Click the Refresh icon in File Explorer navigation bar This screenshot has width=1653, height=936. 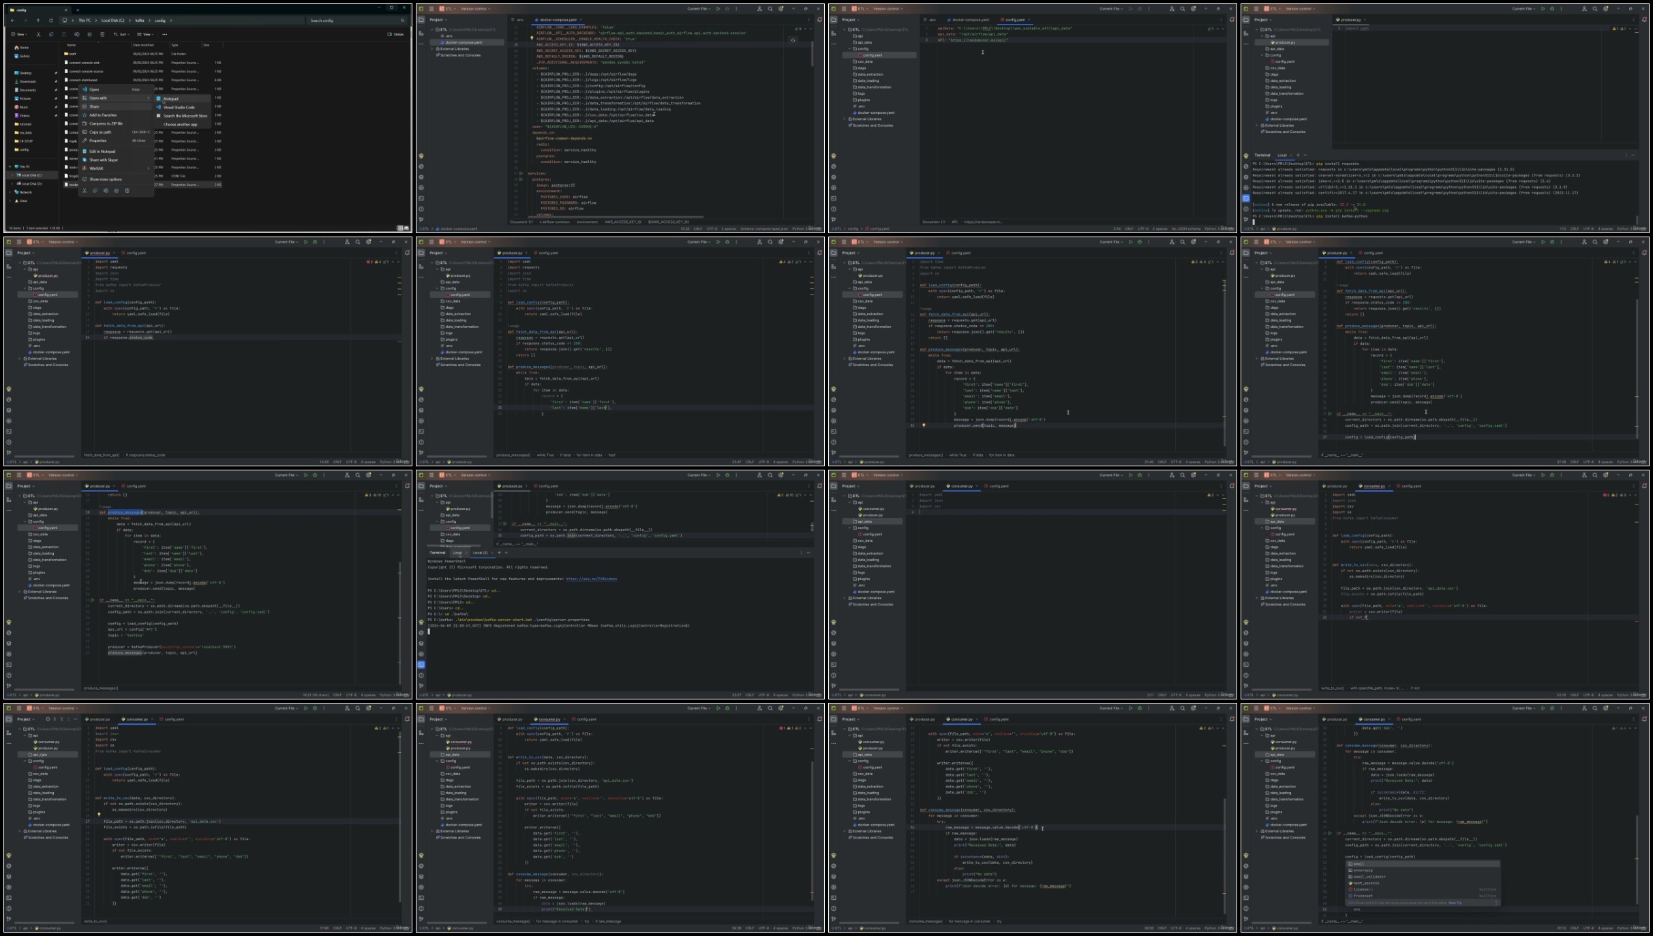[50, 20]
